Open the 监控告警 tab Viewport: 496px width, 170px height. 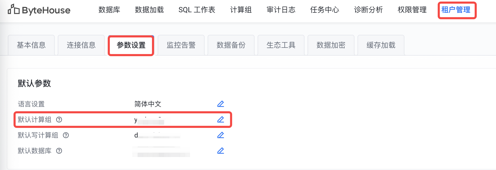coord(181,45)
